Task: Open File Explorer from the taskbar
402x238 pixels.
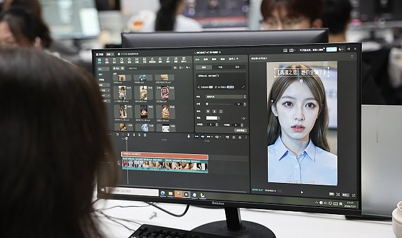Action: (x=171, y=194)
